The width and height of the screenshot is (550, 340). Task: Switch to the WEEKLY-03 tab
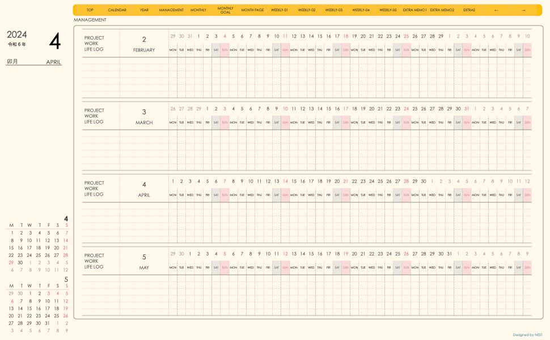[333, 10]
